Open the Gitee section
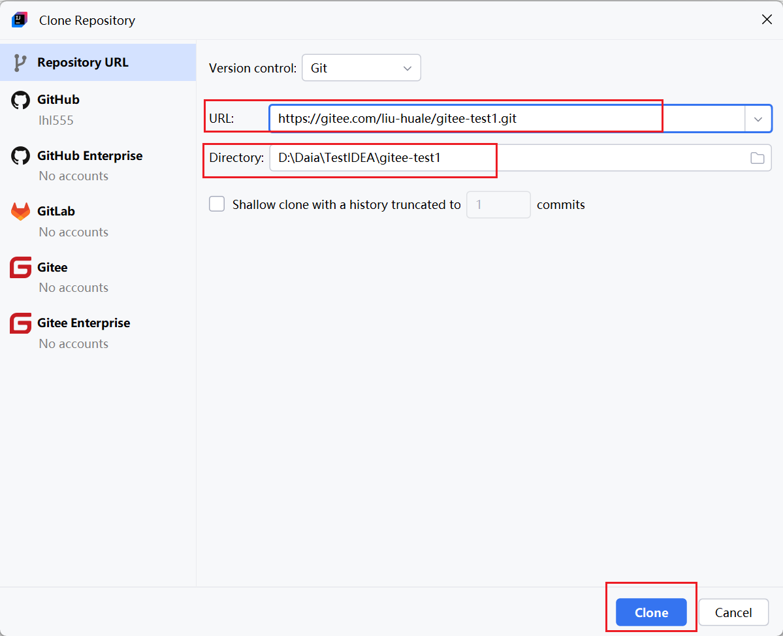The width and height of the screenshot is (783, 636). pos(98,277)
